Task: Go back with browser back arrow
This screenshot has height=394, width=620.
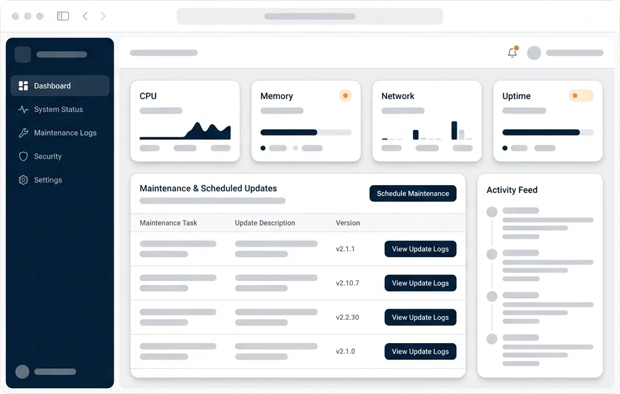Action: tap(85, 16)
